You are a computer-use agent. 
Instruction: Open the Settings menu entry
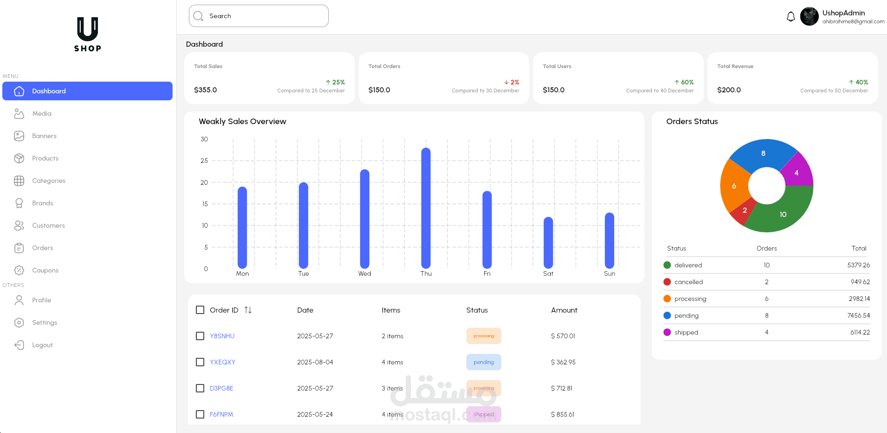click(45, 322)
